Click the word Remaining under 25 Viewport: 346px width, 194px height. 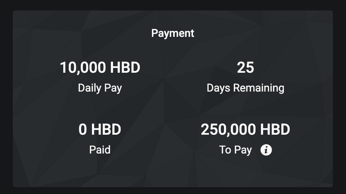coord(259,88)
